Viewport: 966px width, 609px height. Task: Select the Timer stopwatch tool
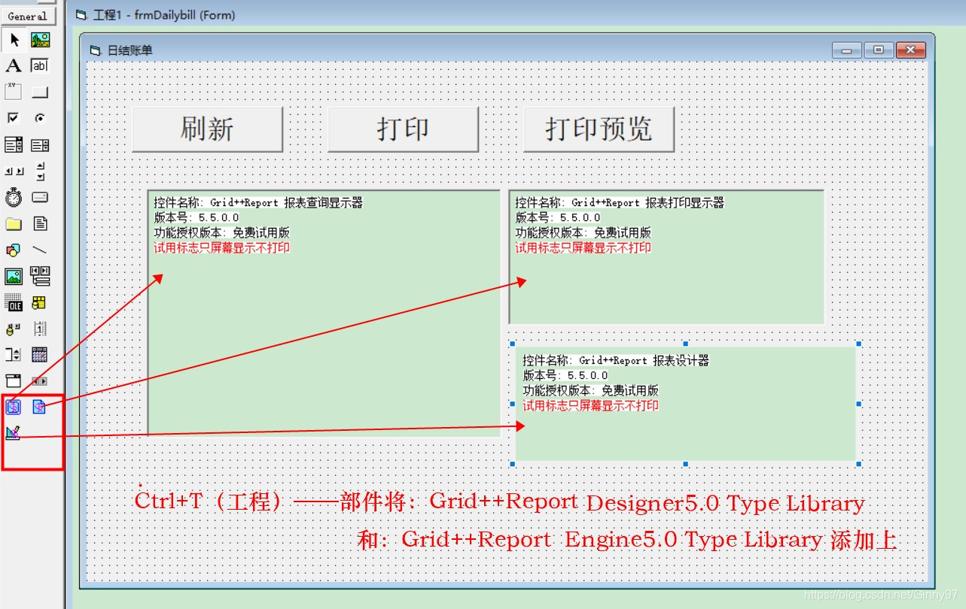pyautogui.click(x=14, y=198)
